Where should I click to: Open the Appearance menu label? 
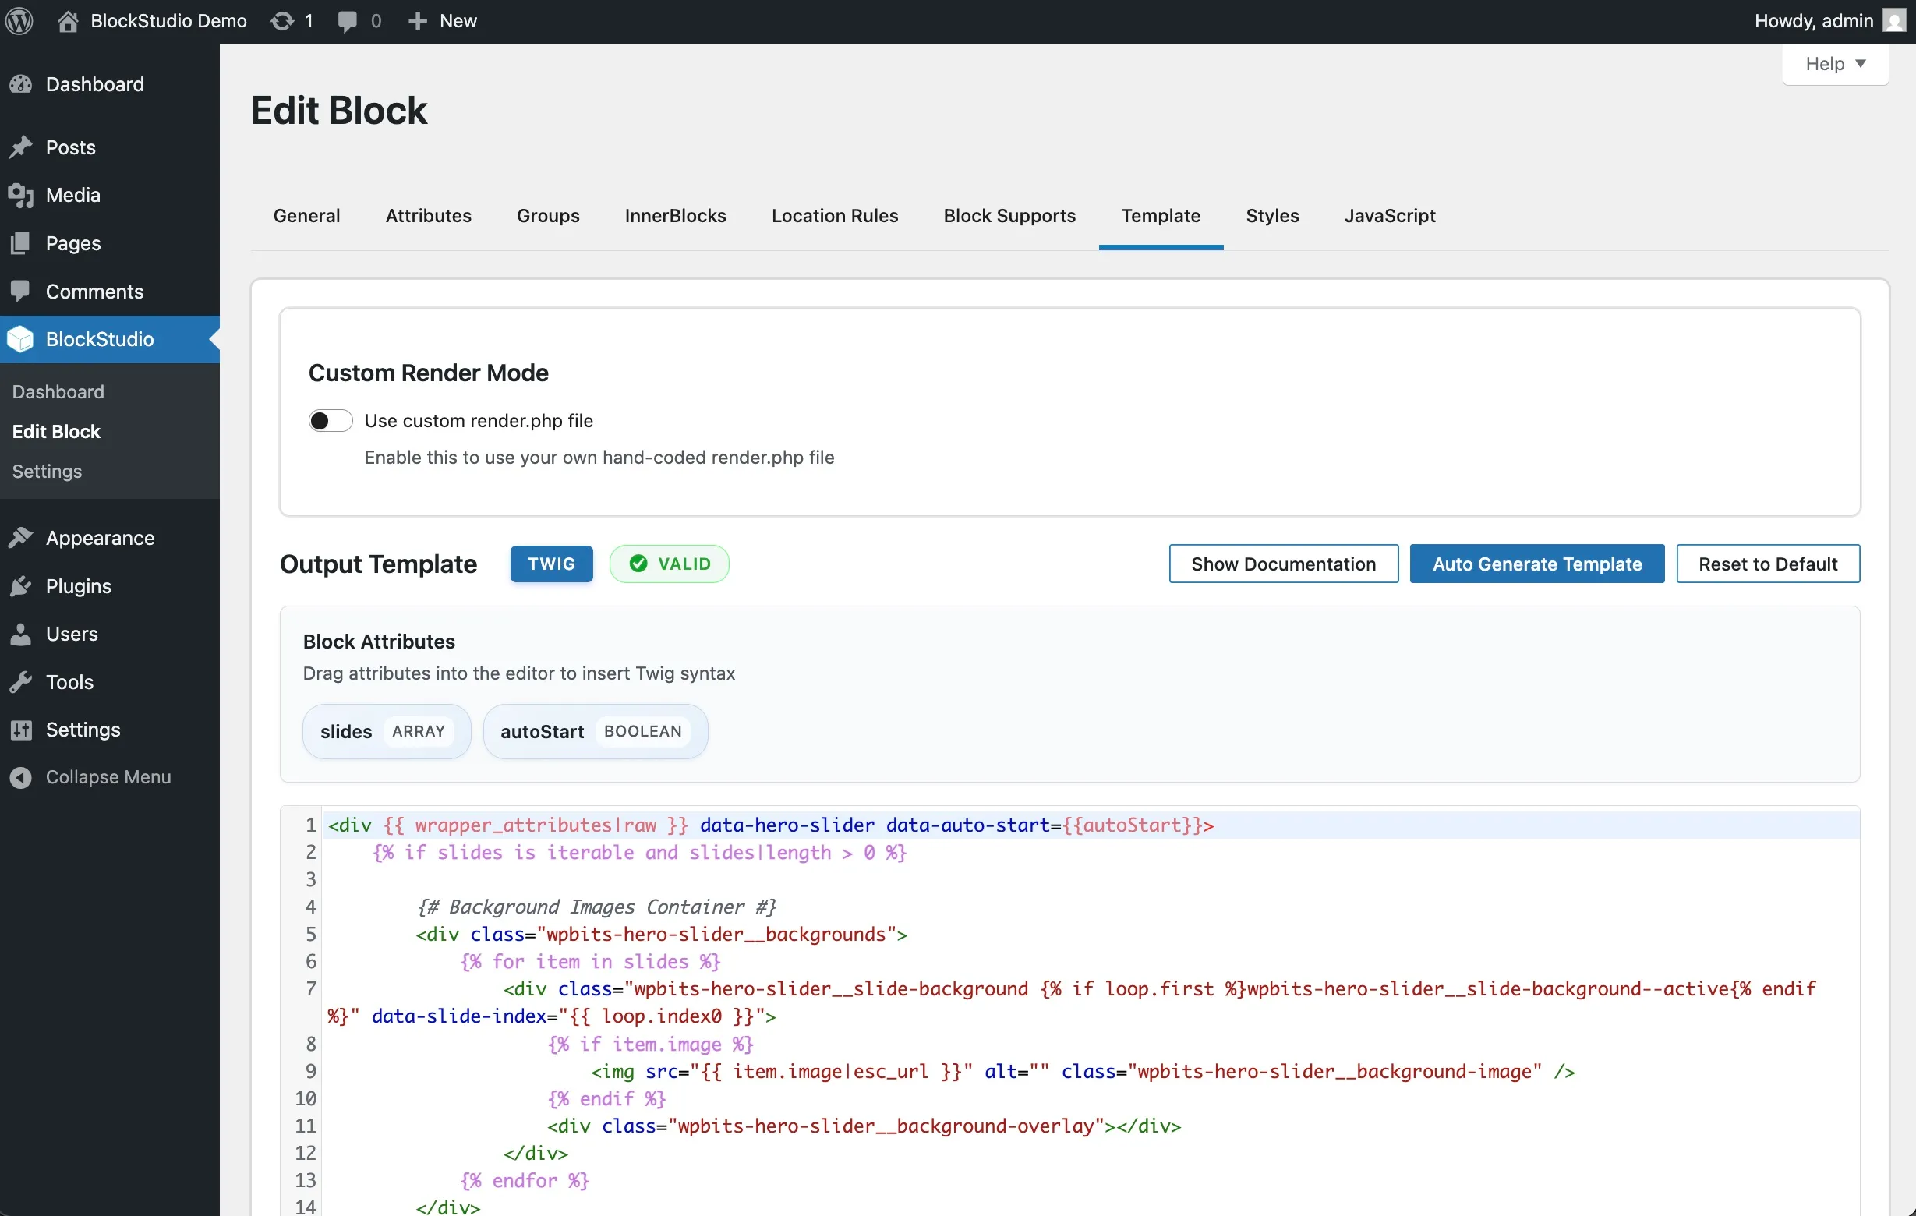click(101, 538)
